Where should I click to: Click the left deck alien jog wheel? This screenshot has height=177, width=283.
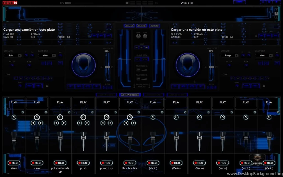[83, 65]
